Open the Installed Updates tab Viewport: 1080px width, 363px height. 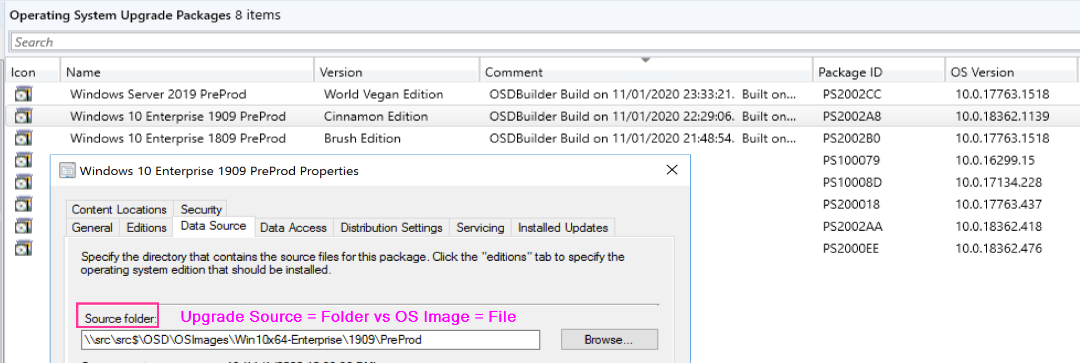562,227
